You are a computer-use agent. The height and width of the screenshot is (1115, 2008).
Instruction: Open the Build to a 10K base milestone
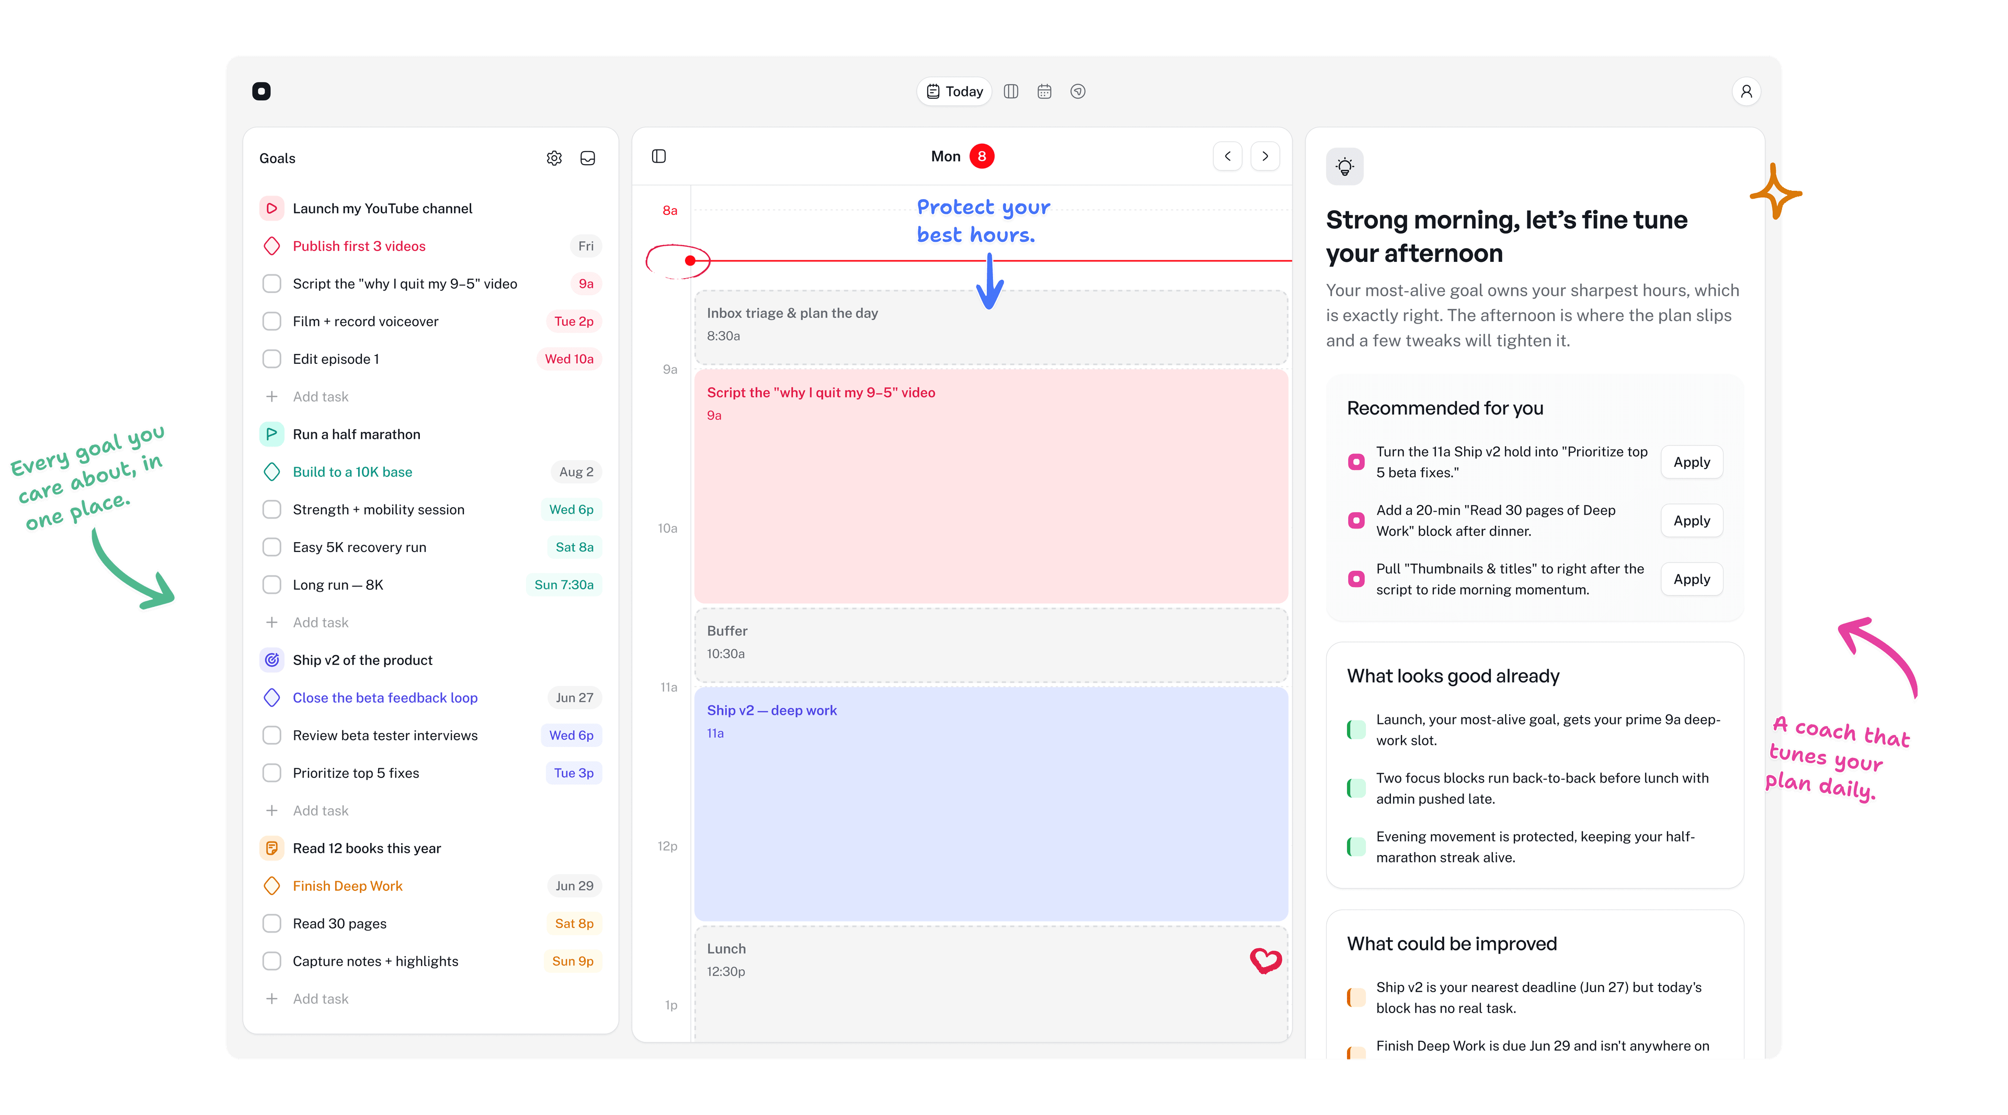[352, 472]
